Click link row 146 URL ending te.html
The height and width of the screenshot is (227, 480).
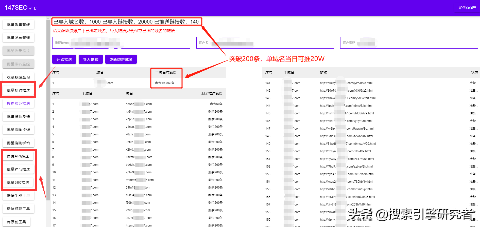[346, 121]
